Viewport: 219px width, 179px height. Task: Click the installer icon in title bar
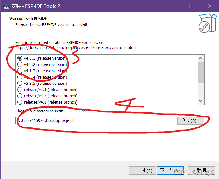(x=6, y=6)
